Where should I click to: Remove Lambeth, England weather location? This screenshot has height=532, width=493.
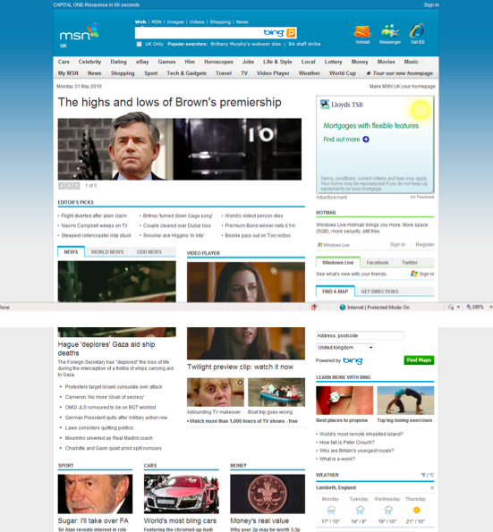pos(432,487)
